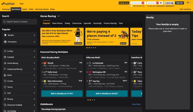Click the forgot username link
The width and height of the screenshot is (193, 112).
[x=160, y=6]
